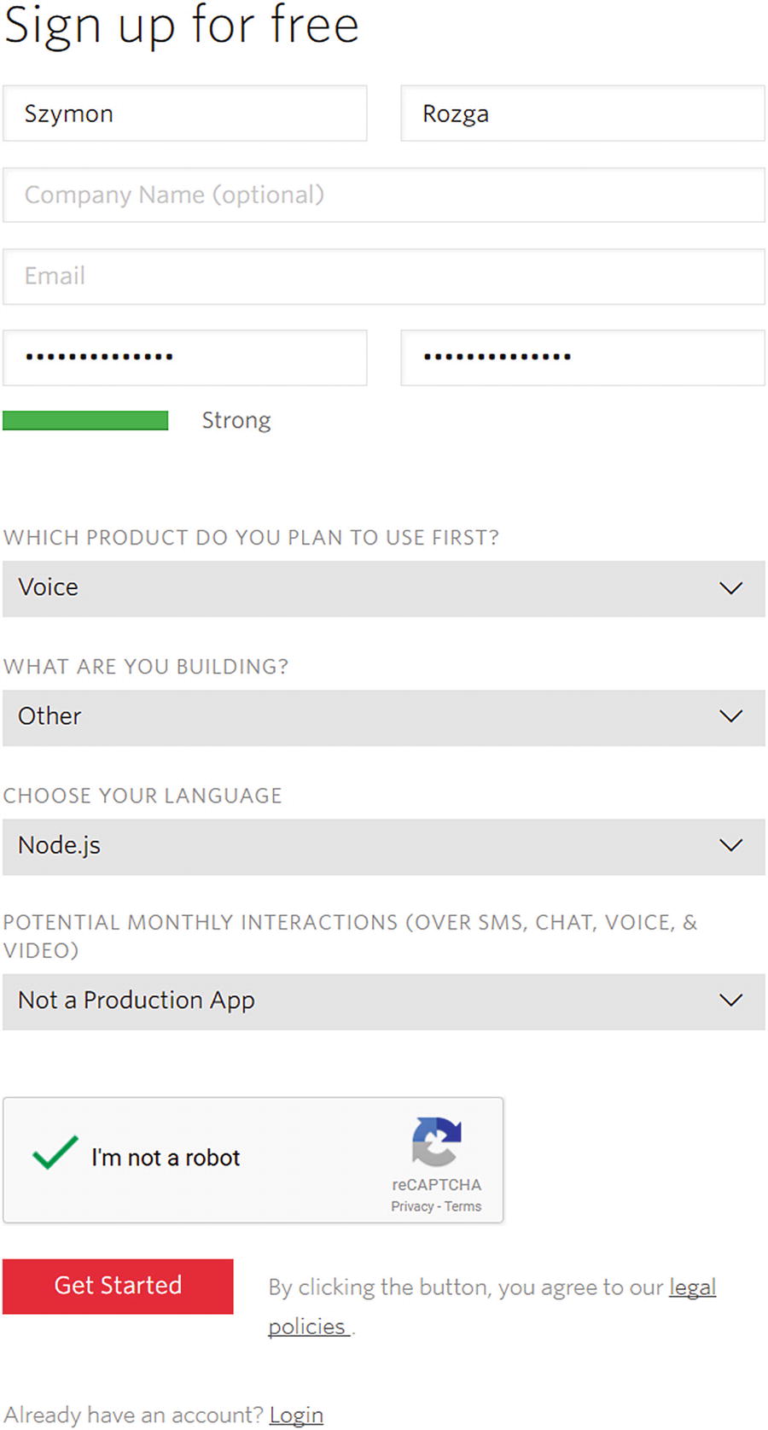Image resolution: width=768 pixels, height=1430 pixels.
Task: Click the confirm password field
Action: (x=582, y=358)
